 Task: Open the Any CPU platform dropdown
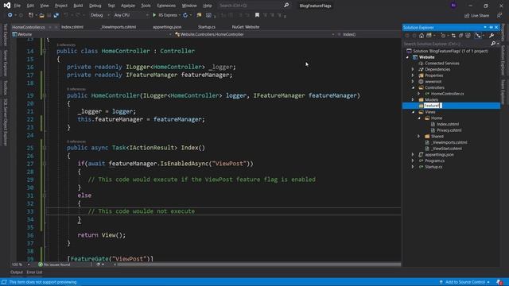[x=130, y=15]
